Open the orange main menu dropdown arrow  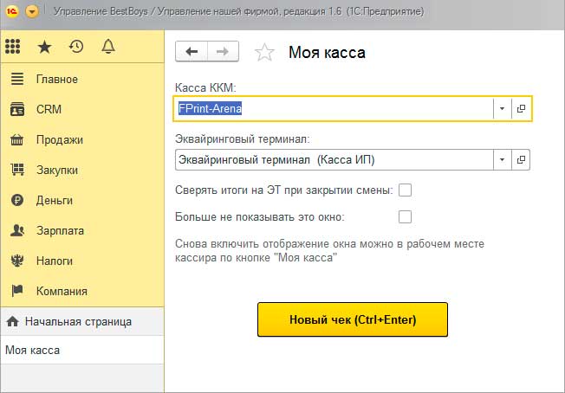pyautogui.click(x=32, y=11)
